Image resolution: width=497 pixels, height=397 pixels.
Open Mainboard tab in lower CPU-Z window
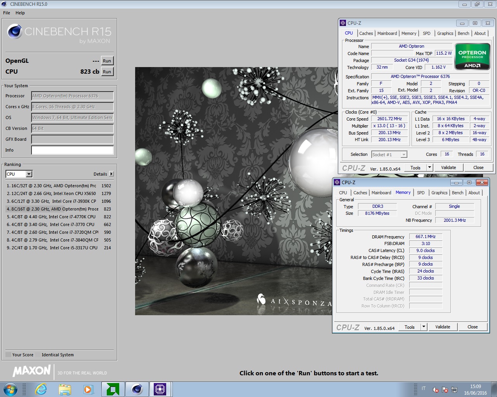(x=381, y=193)
